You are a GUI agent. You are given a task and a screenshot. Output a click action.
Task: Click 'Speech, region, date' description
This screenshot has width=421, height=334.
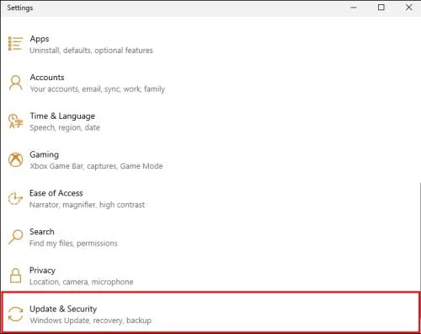[65, 127]
